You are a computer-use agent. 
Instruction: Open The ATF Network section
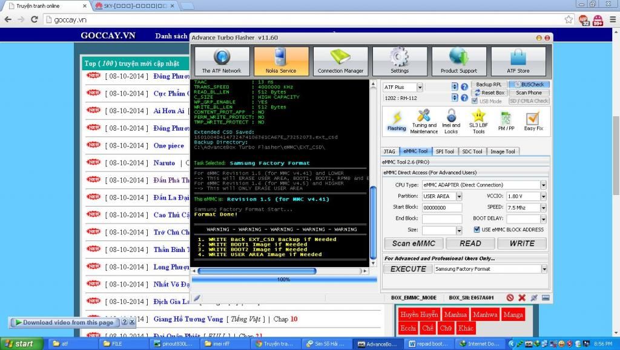tap(222, 61)
